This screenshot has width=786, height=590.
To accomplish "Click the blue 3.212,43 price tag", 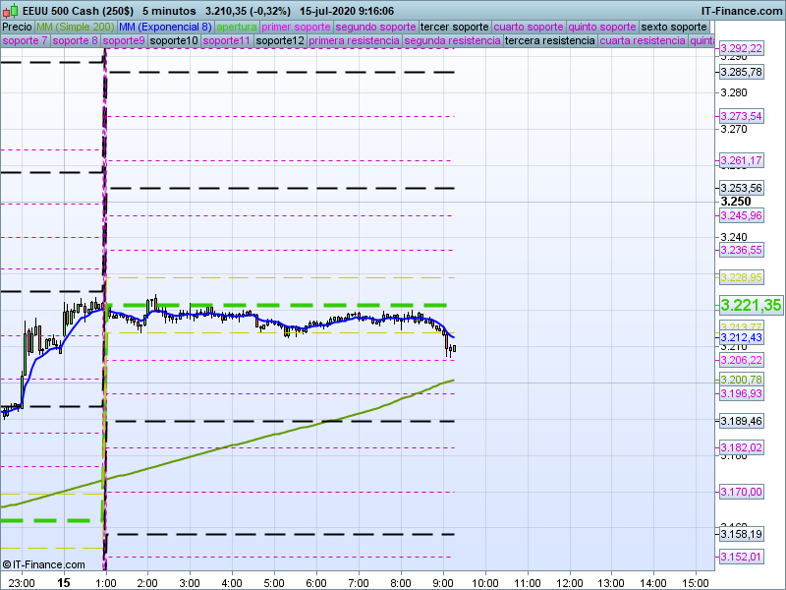I will click(741, 337).
